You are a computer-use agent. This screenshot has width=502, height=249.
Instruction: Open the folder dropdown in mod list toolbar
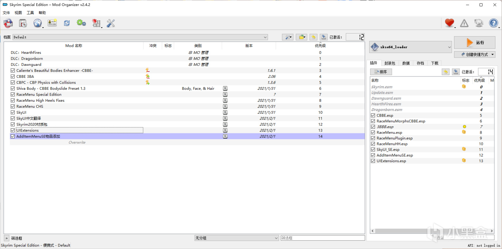coord(301,37)
